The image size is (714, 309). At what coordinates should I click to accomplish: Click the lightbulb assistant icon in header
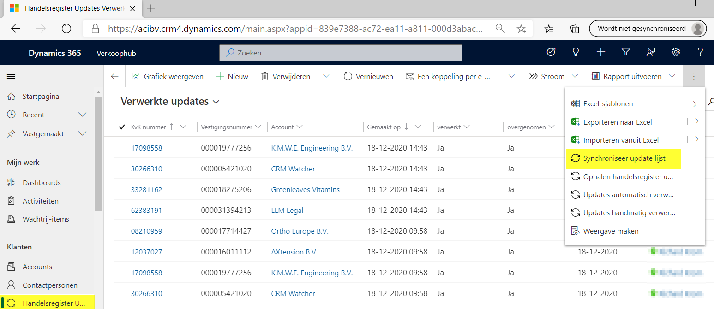point(576,52)
